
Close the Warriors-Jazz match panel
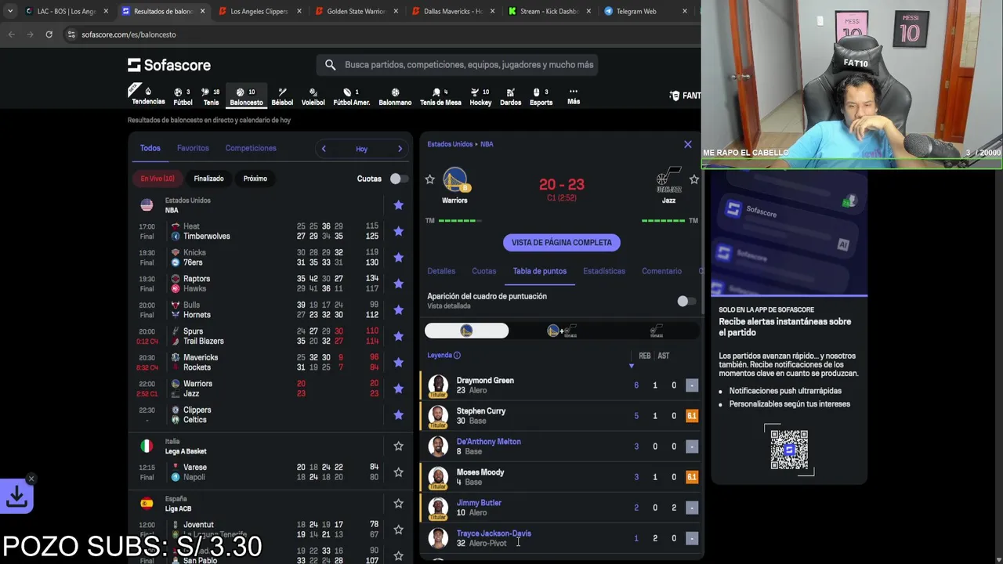coord(688,144)
